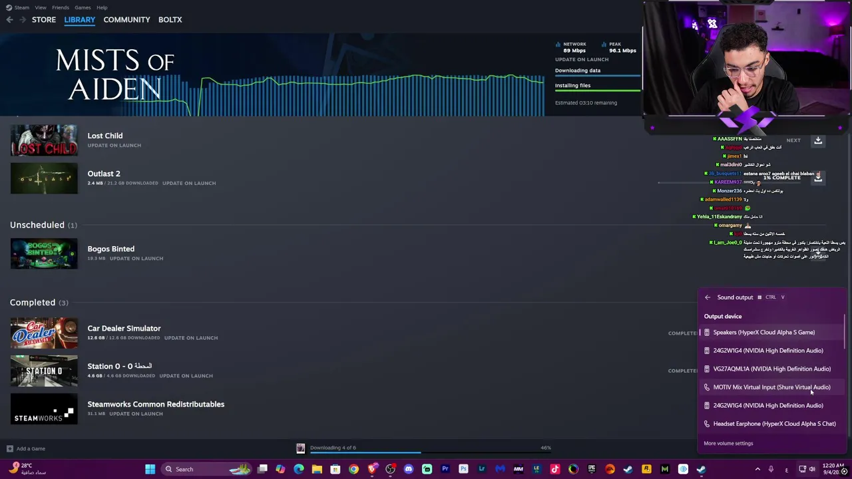Viewport: 852px width, 479px height.
Task: Click the Lost Child game thumbnail
Action: 44,140
